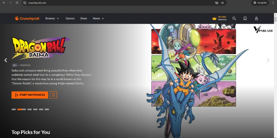
Task: Select the fifth carousel indicator dot
Action: tap(41, 109)
